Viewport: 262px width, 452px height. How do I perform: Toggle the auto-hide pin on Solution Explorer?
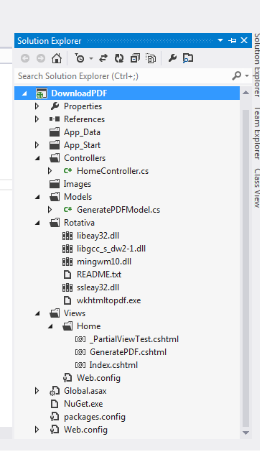pyautogui.click(x=232, y=41)
